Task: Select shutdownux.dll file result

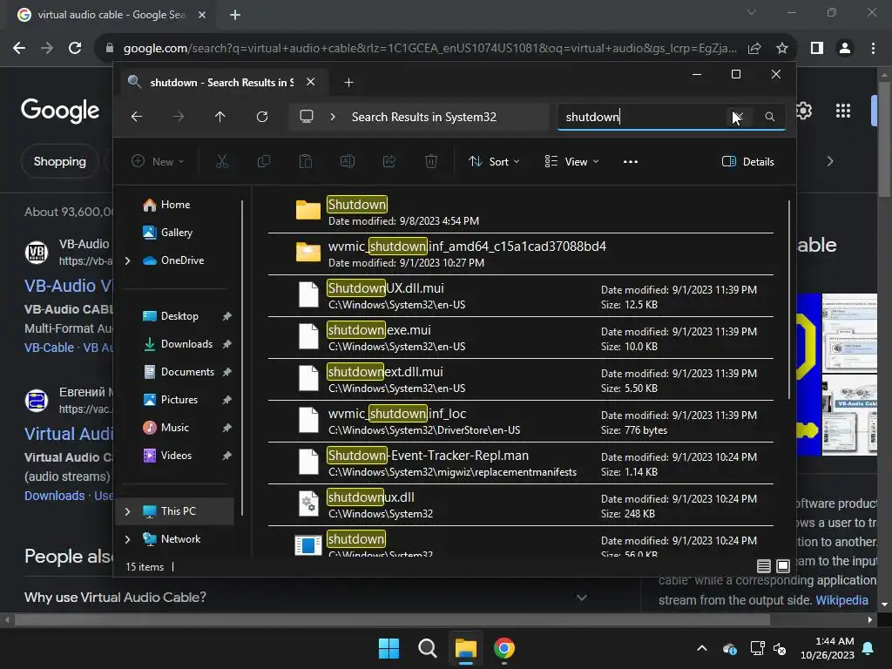Action: (521, 504)
